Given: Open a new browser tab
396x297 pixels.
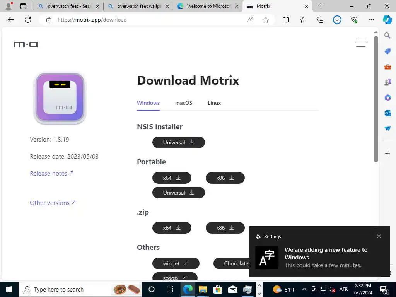Looking at the screenshot, I should click(321, 6).
